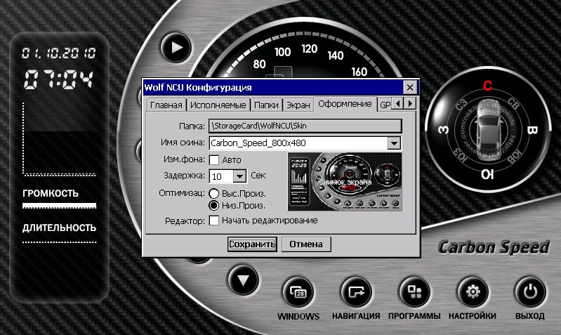
Task: Switch to the Папки tab
Action: point(266,105)
